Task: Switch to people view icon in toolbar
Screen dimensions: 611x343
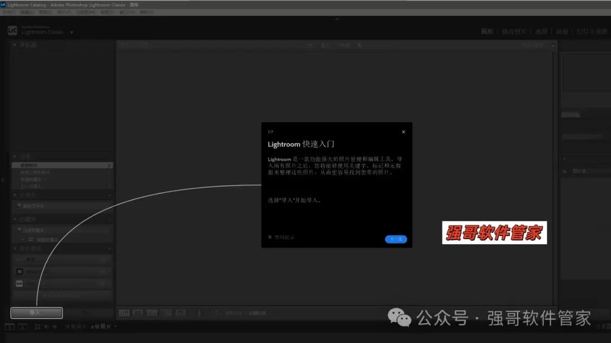Action: pyautogui.click(x=180, y=313)
